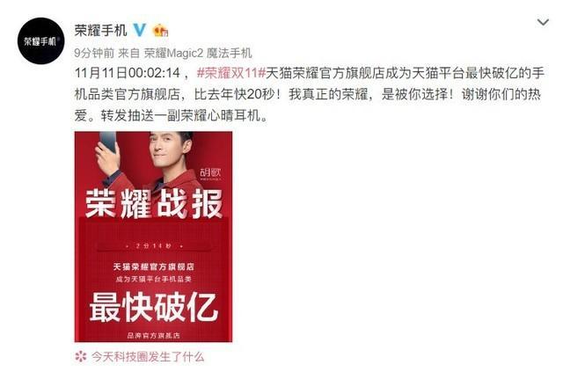Open the 荣耀手机 round black avatar
The width and height of the screenshot is (563, 372).
[41, 41]
